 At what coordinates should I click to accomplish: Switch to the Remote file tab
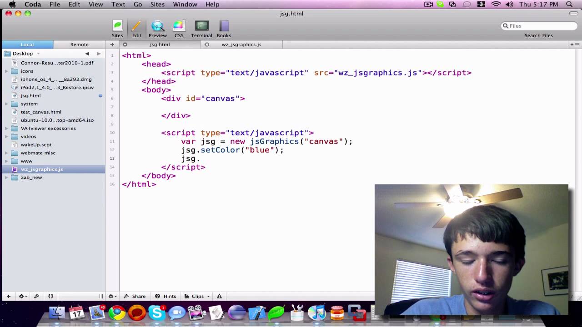(80, 45)
